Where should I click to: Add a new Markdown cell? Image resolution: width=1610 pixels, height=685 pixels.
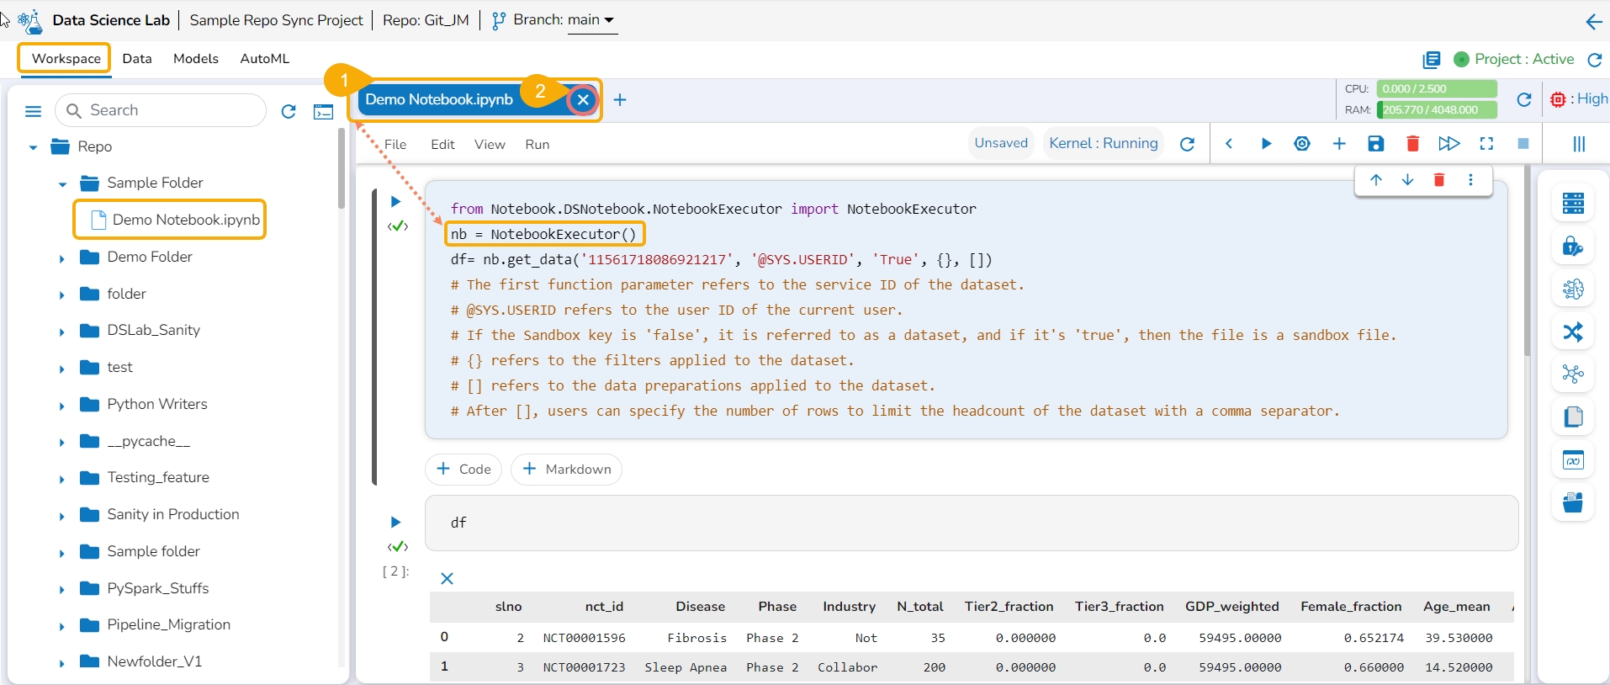[x=566, y=469]
